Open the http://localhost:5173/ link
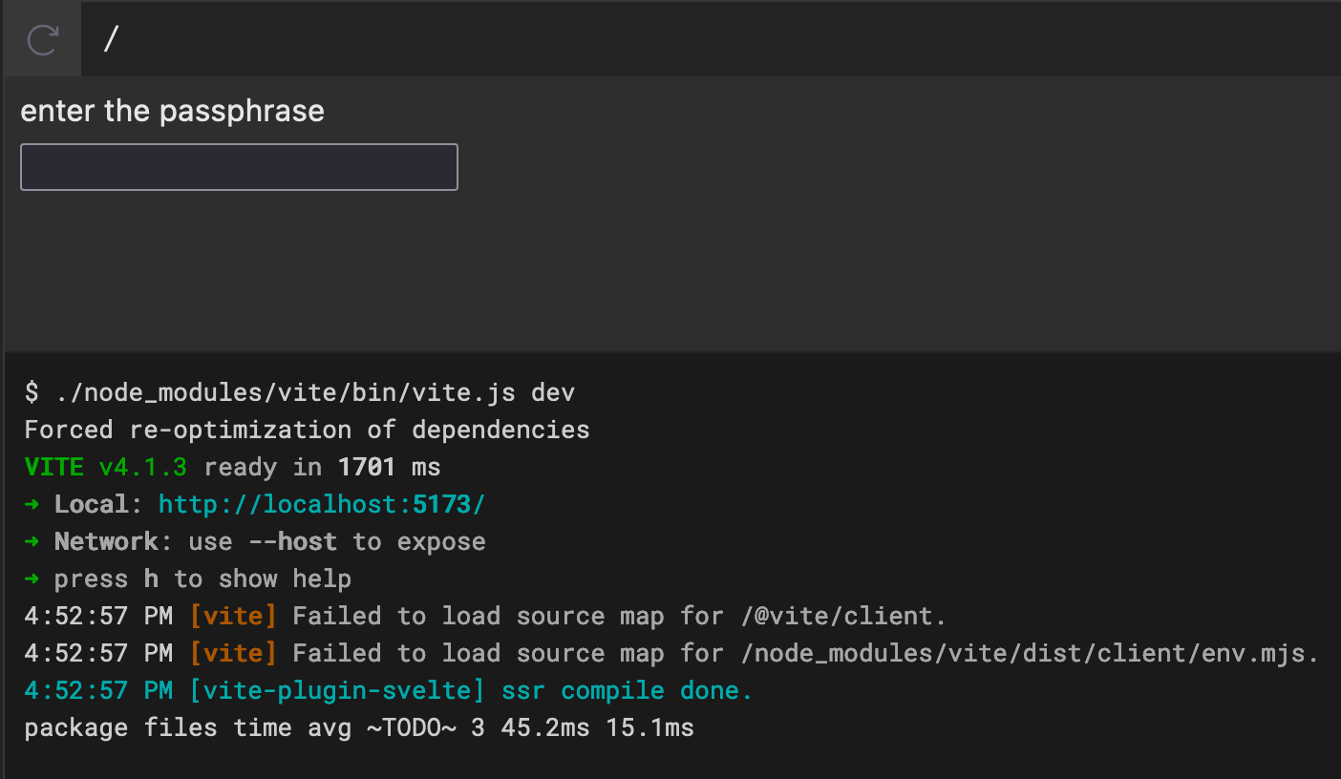 click(x=322, y=504)
